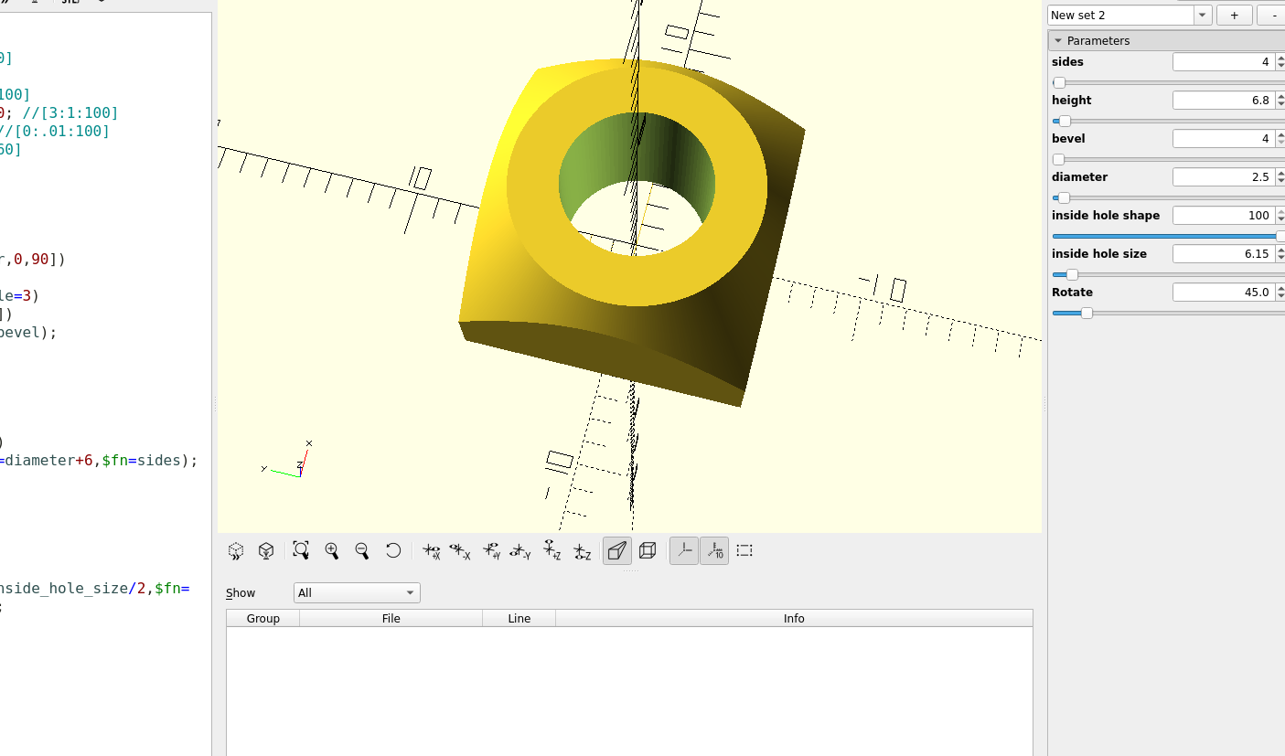Toggle the show edges icon
The height and width of the screenshot is (756, 1285).
coord(744,550)
